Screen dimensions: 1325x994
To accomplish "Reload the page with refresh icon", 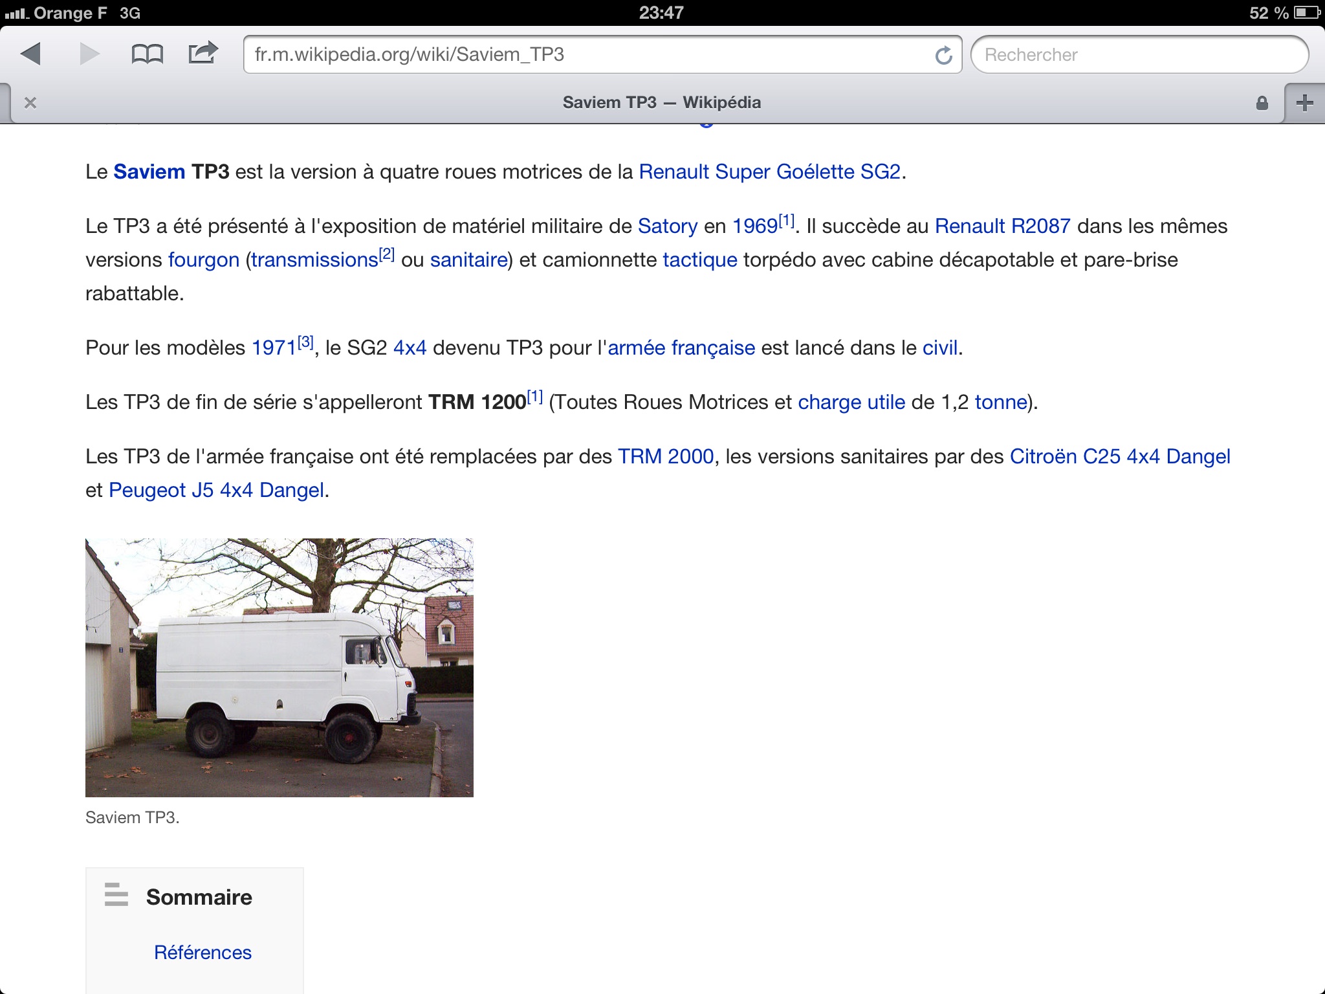I will coord(943,55).
